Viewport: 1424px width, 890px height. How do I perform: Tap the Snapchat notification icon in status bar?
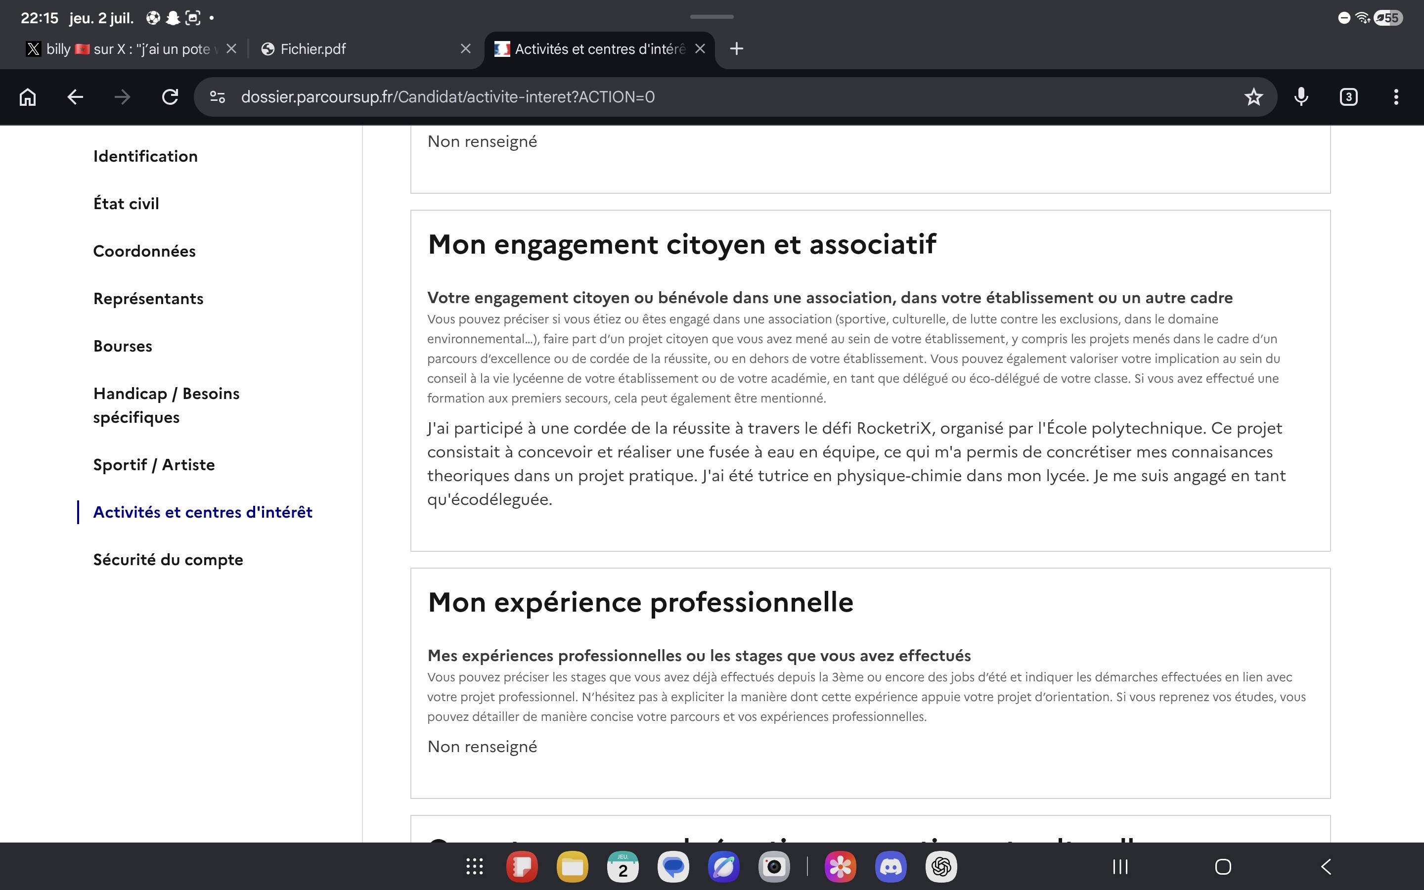click(173, 18)
